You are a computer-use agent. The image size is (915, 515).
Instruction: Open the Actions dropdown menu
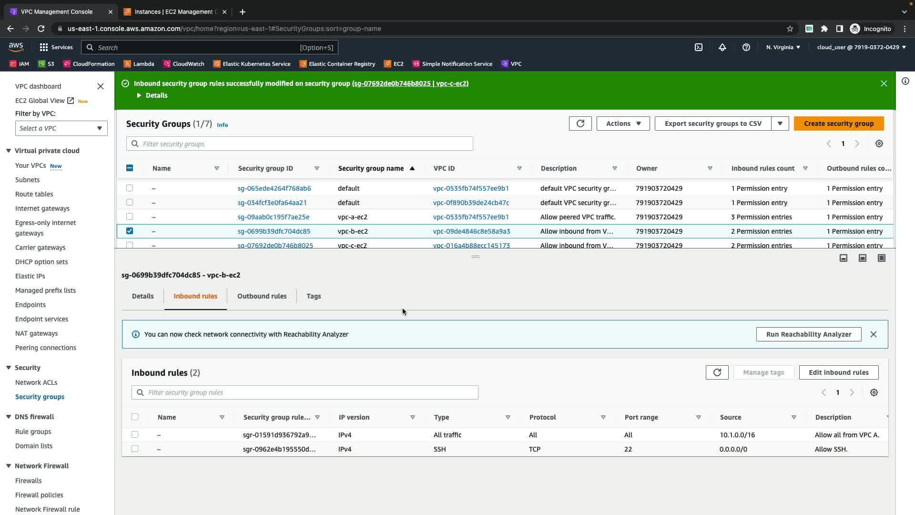click(x=623, y=124)
